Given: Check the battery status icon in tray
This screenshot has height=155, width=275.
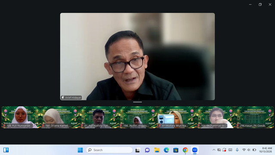Looking at the screenshot, I should 254,150.
